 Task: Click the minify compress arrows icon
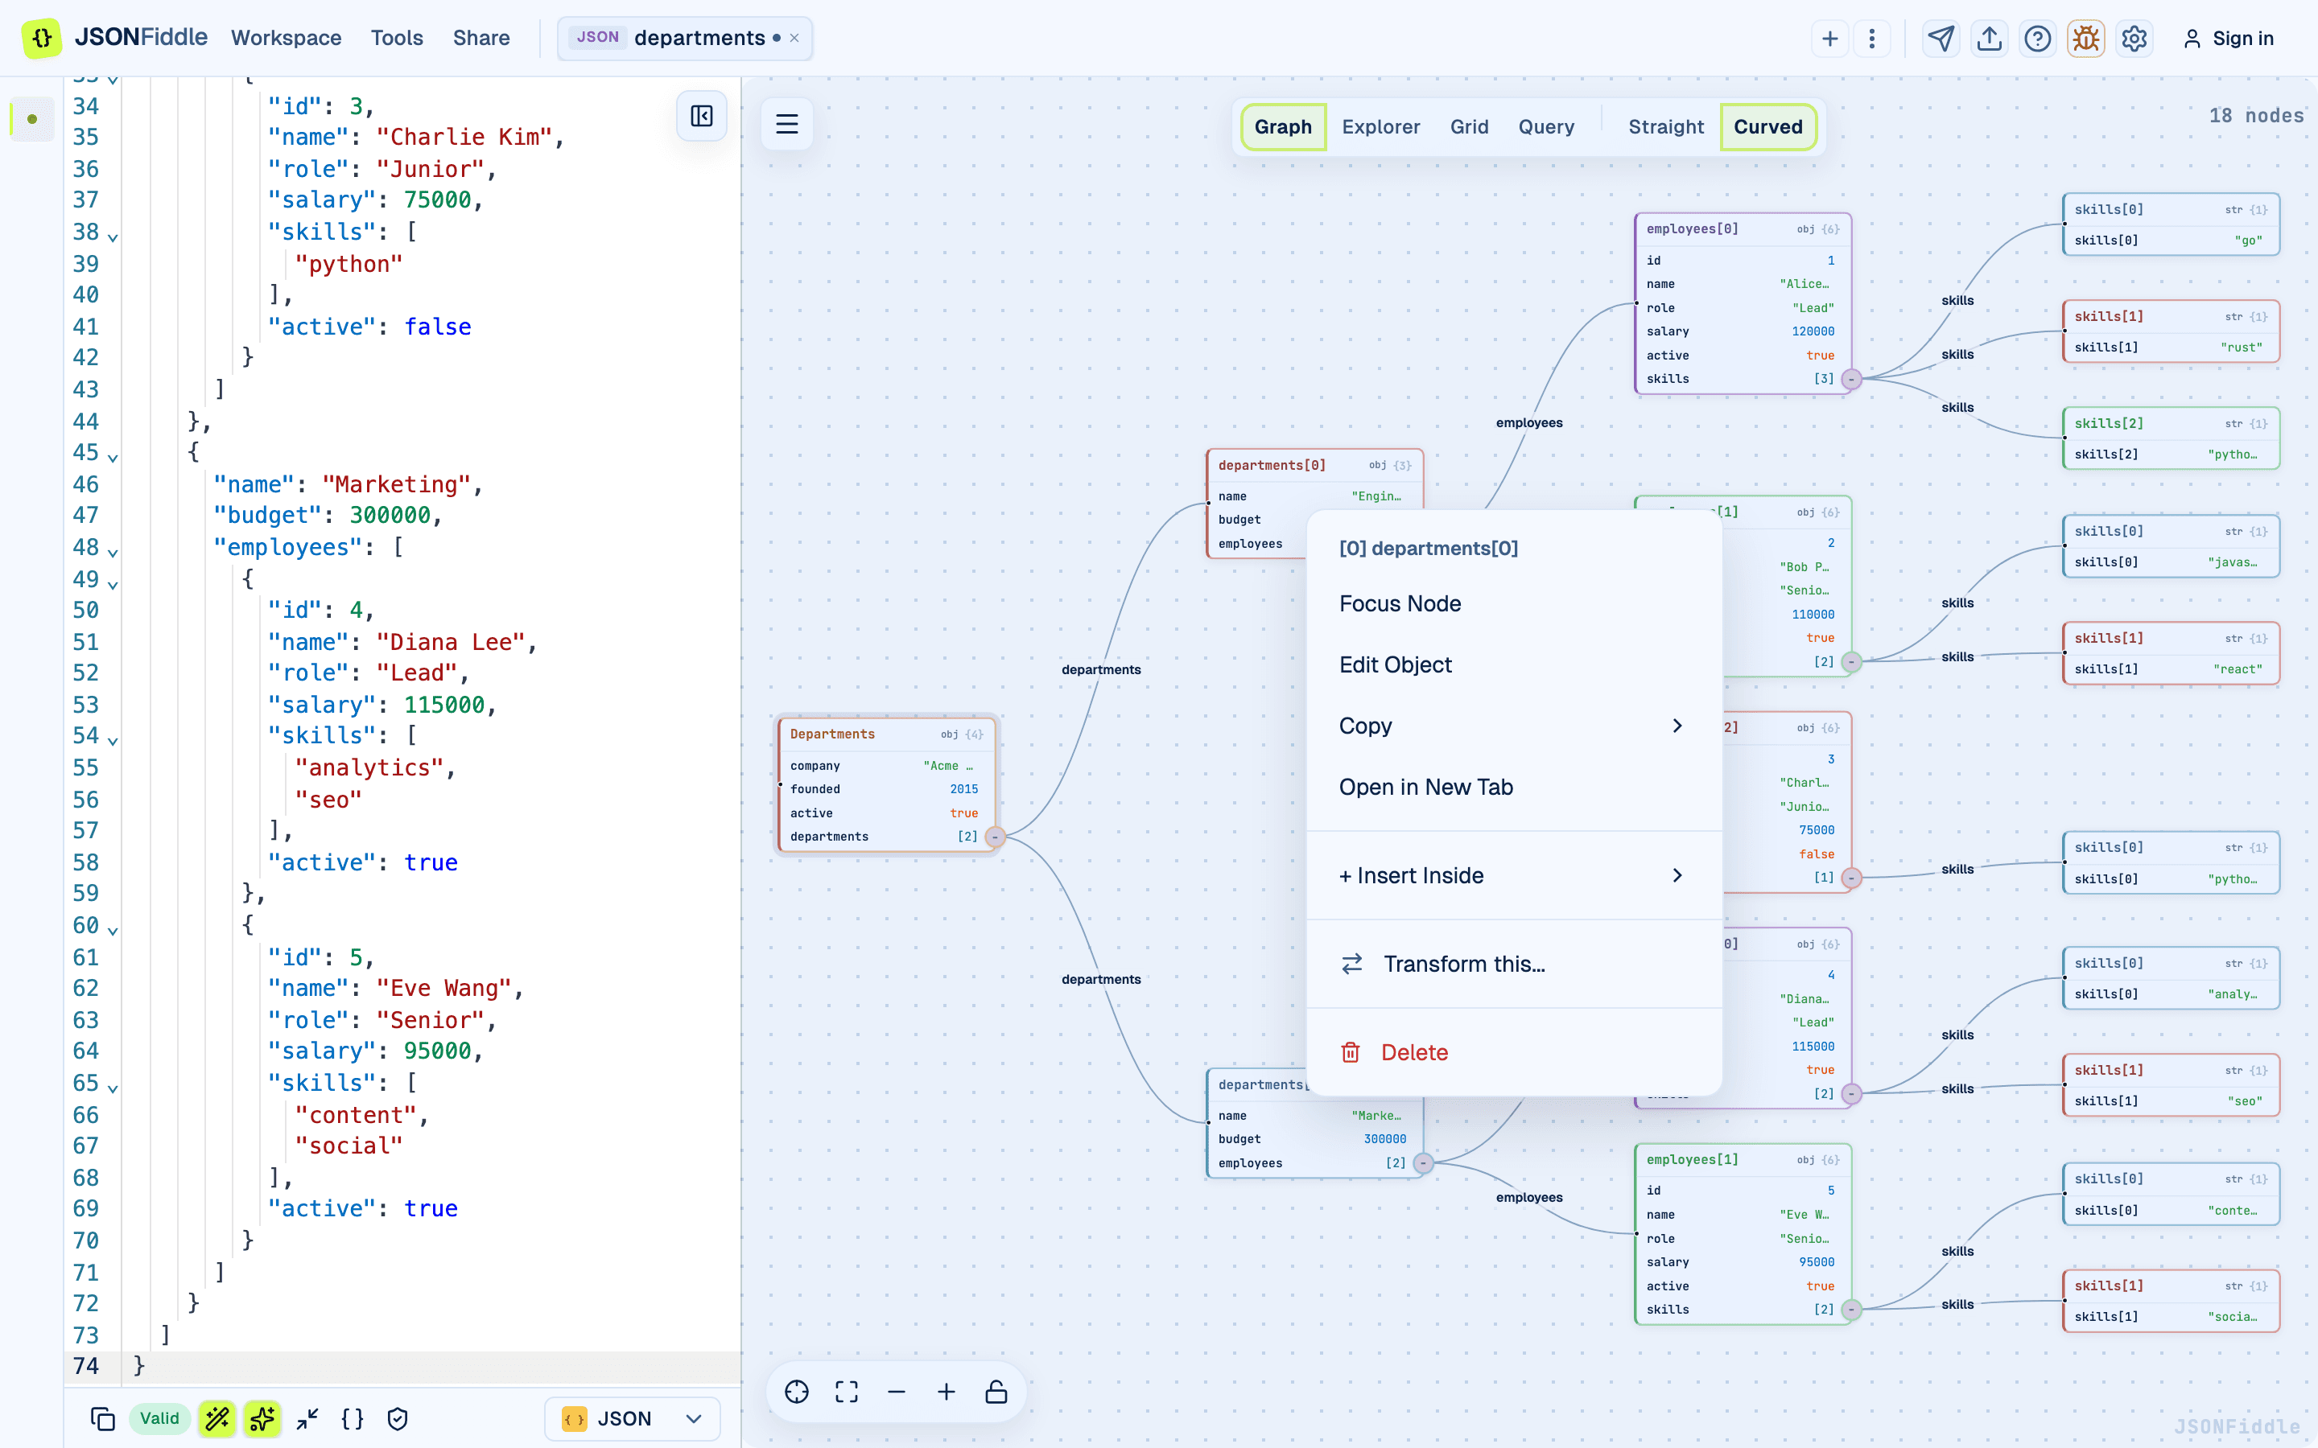(307, 1418)
